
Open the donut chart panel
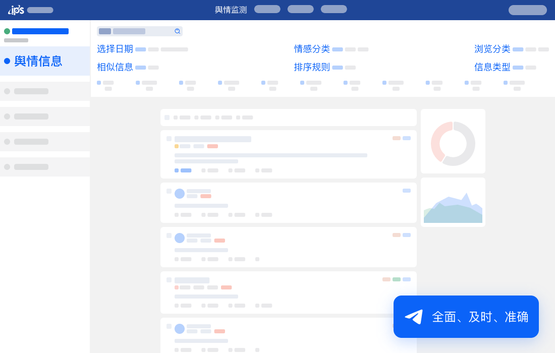453,141
